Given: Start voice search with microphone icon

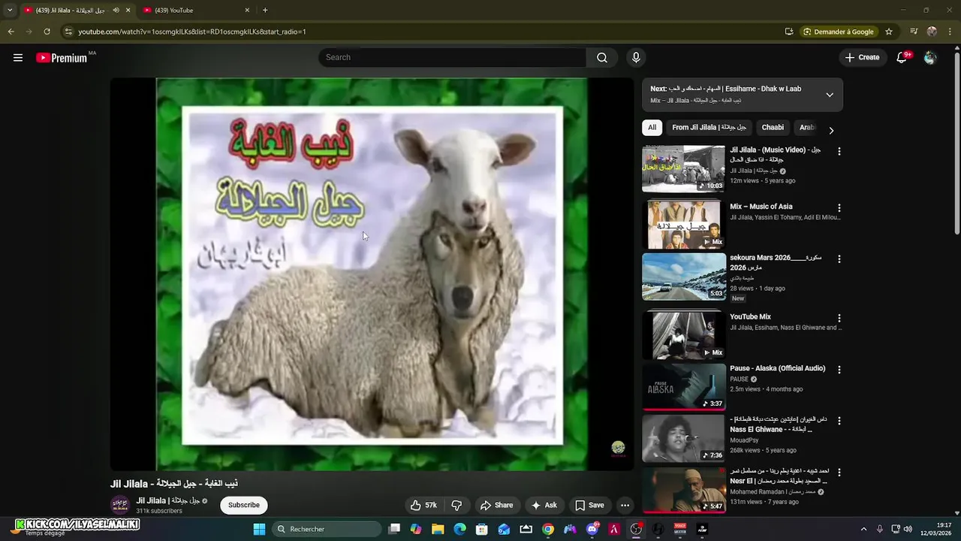Looking at the screenshot, I should pyautogui.click(x=636, y=58).
